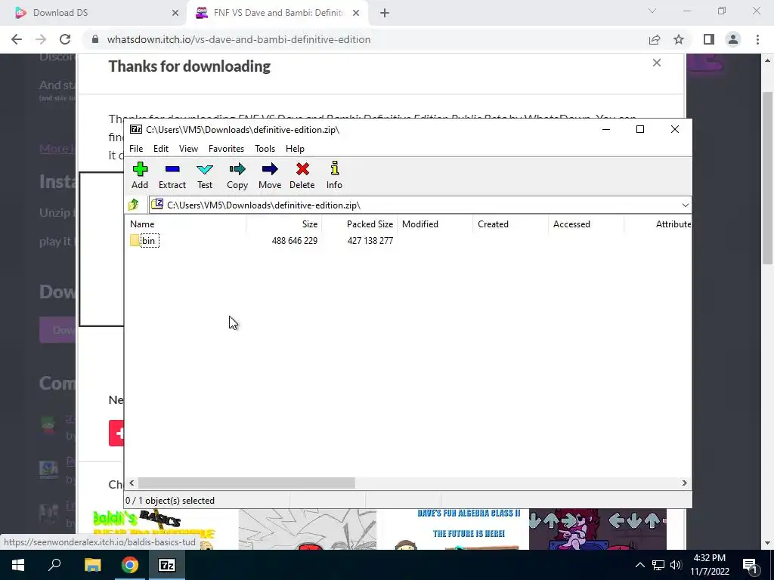This screenshot has height=580, width=774.
Task: Click the network tray icon
Action: (x=658, y=565)
